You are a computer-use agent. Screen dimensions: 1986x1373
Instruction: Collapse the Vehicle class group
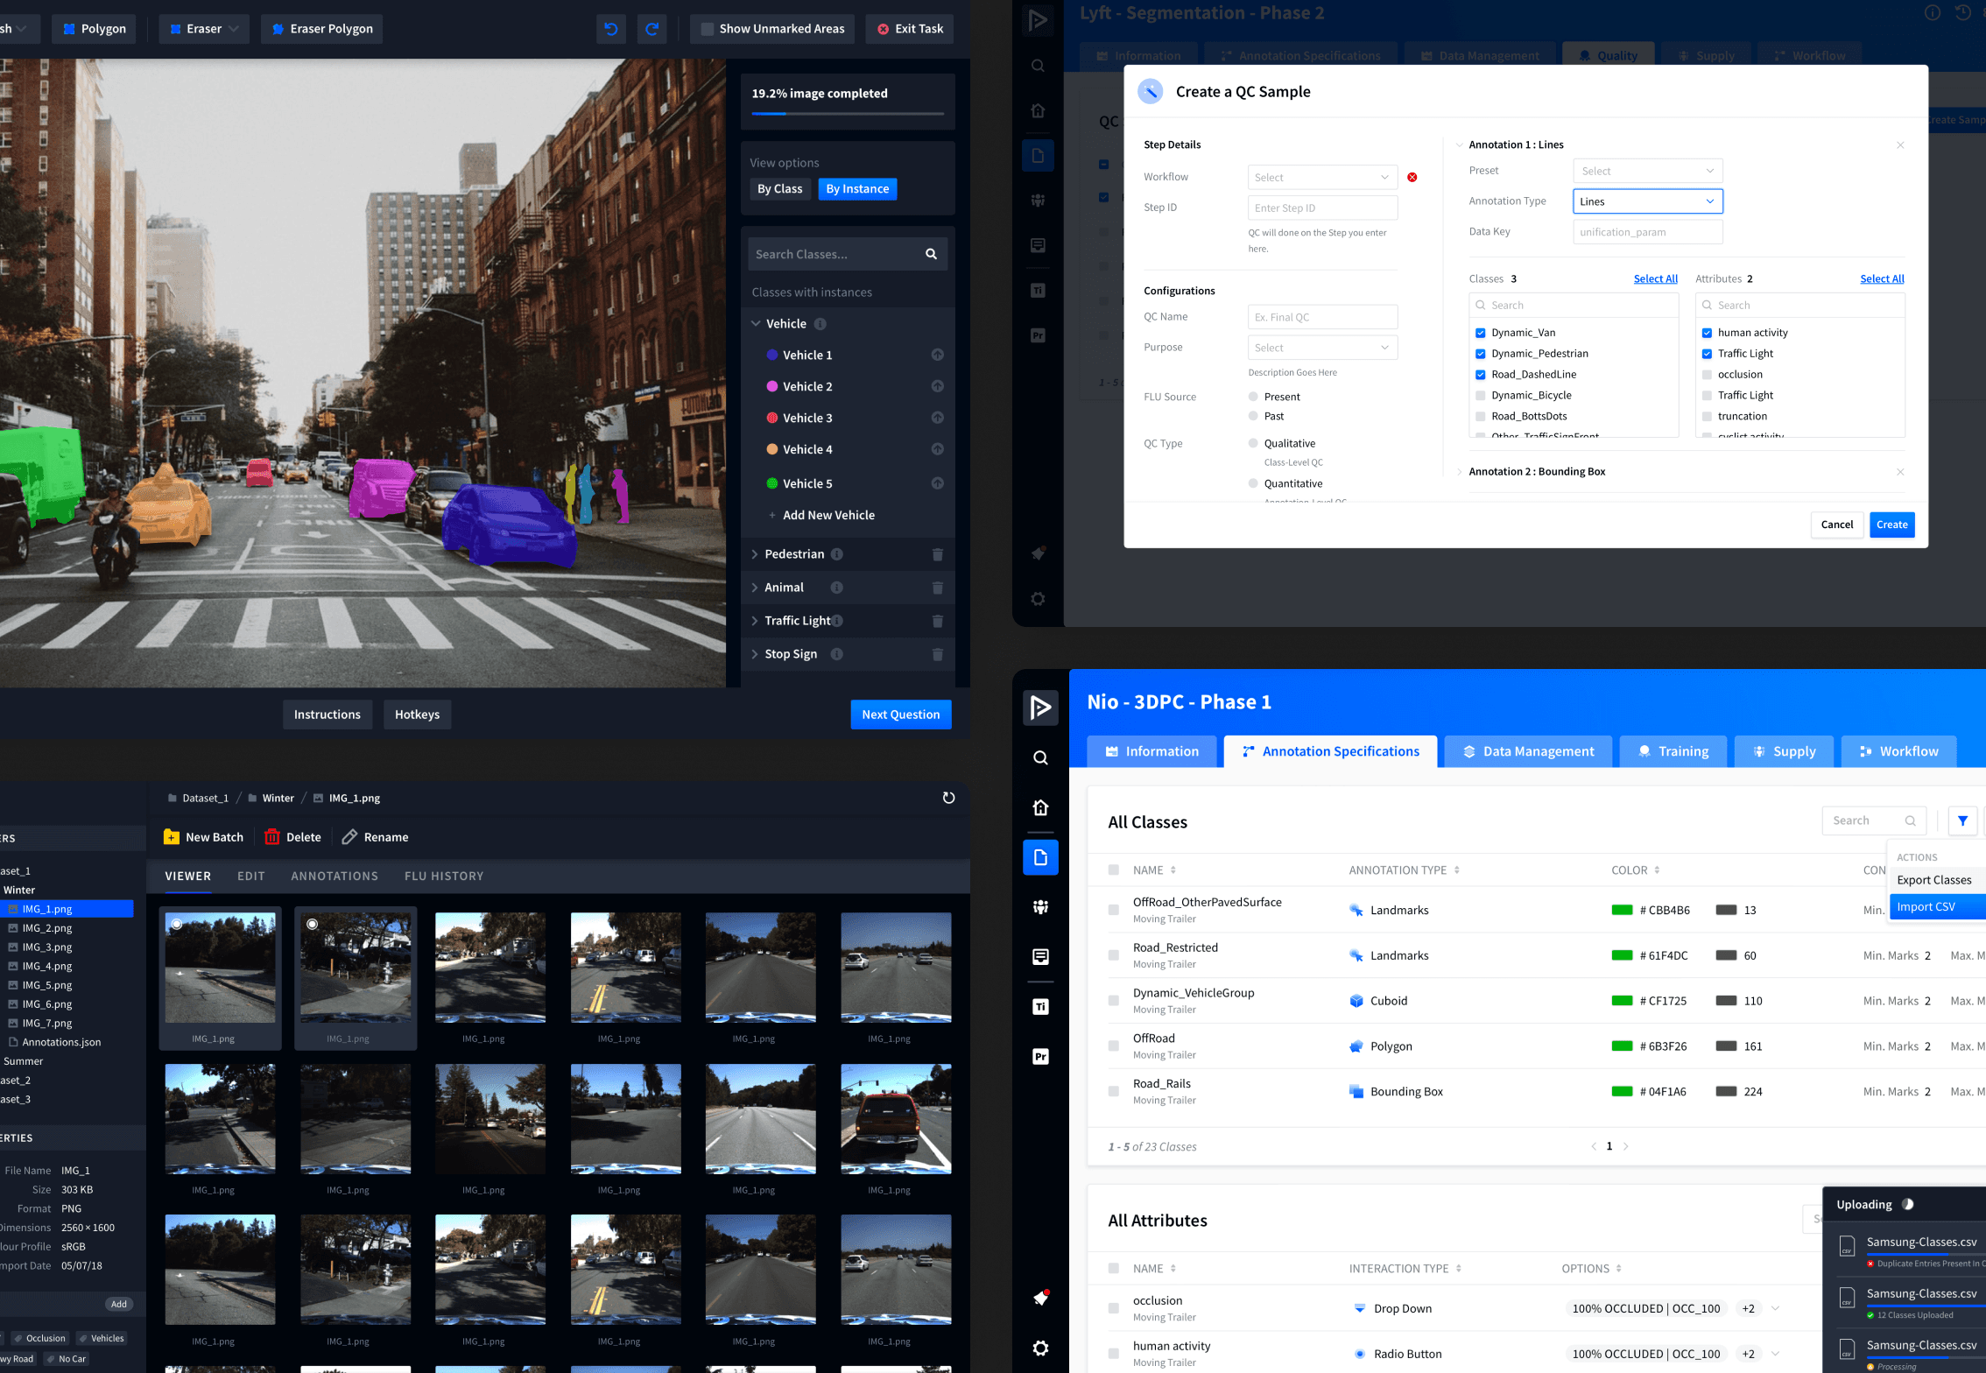pos(756,324)
